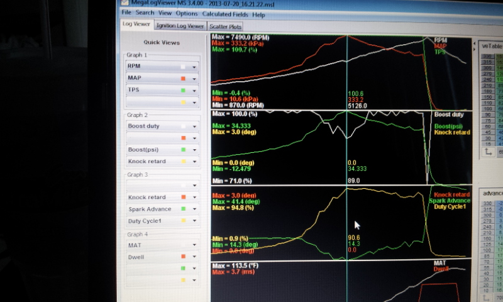Open the RPM field dropdown in Graph 1
This screenshot has width=503, height=302.
point(194,67)
